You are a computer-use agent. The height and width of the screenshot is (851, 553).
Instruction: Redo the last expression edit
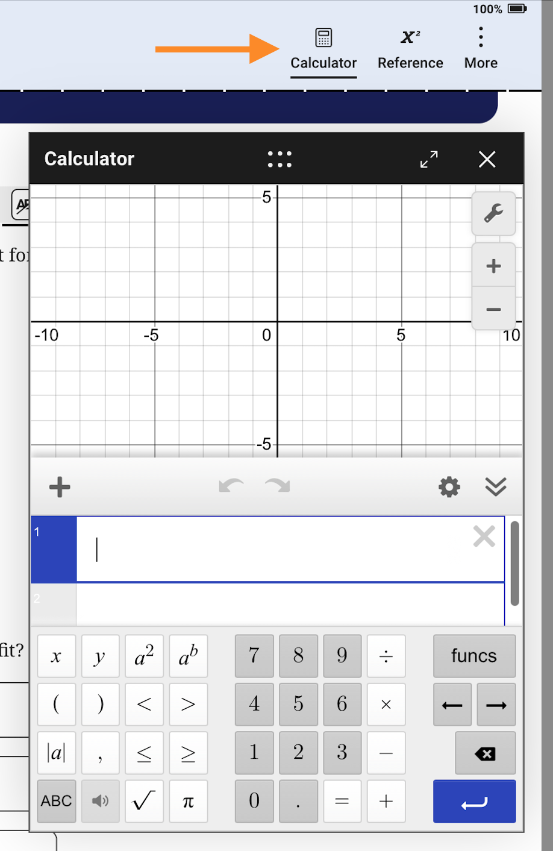(276, 487)
